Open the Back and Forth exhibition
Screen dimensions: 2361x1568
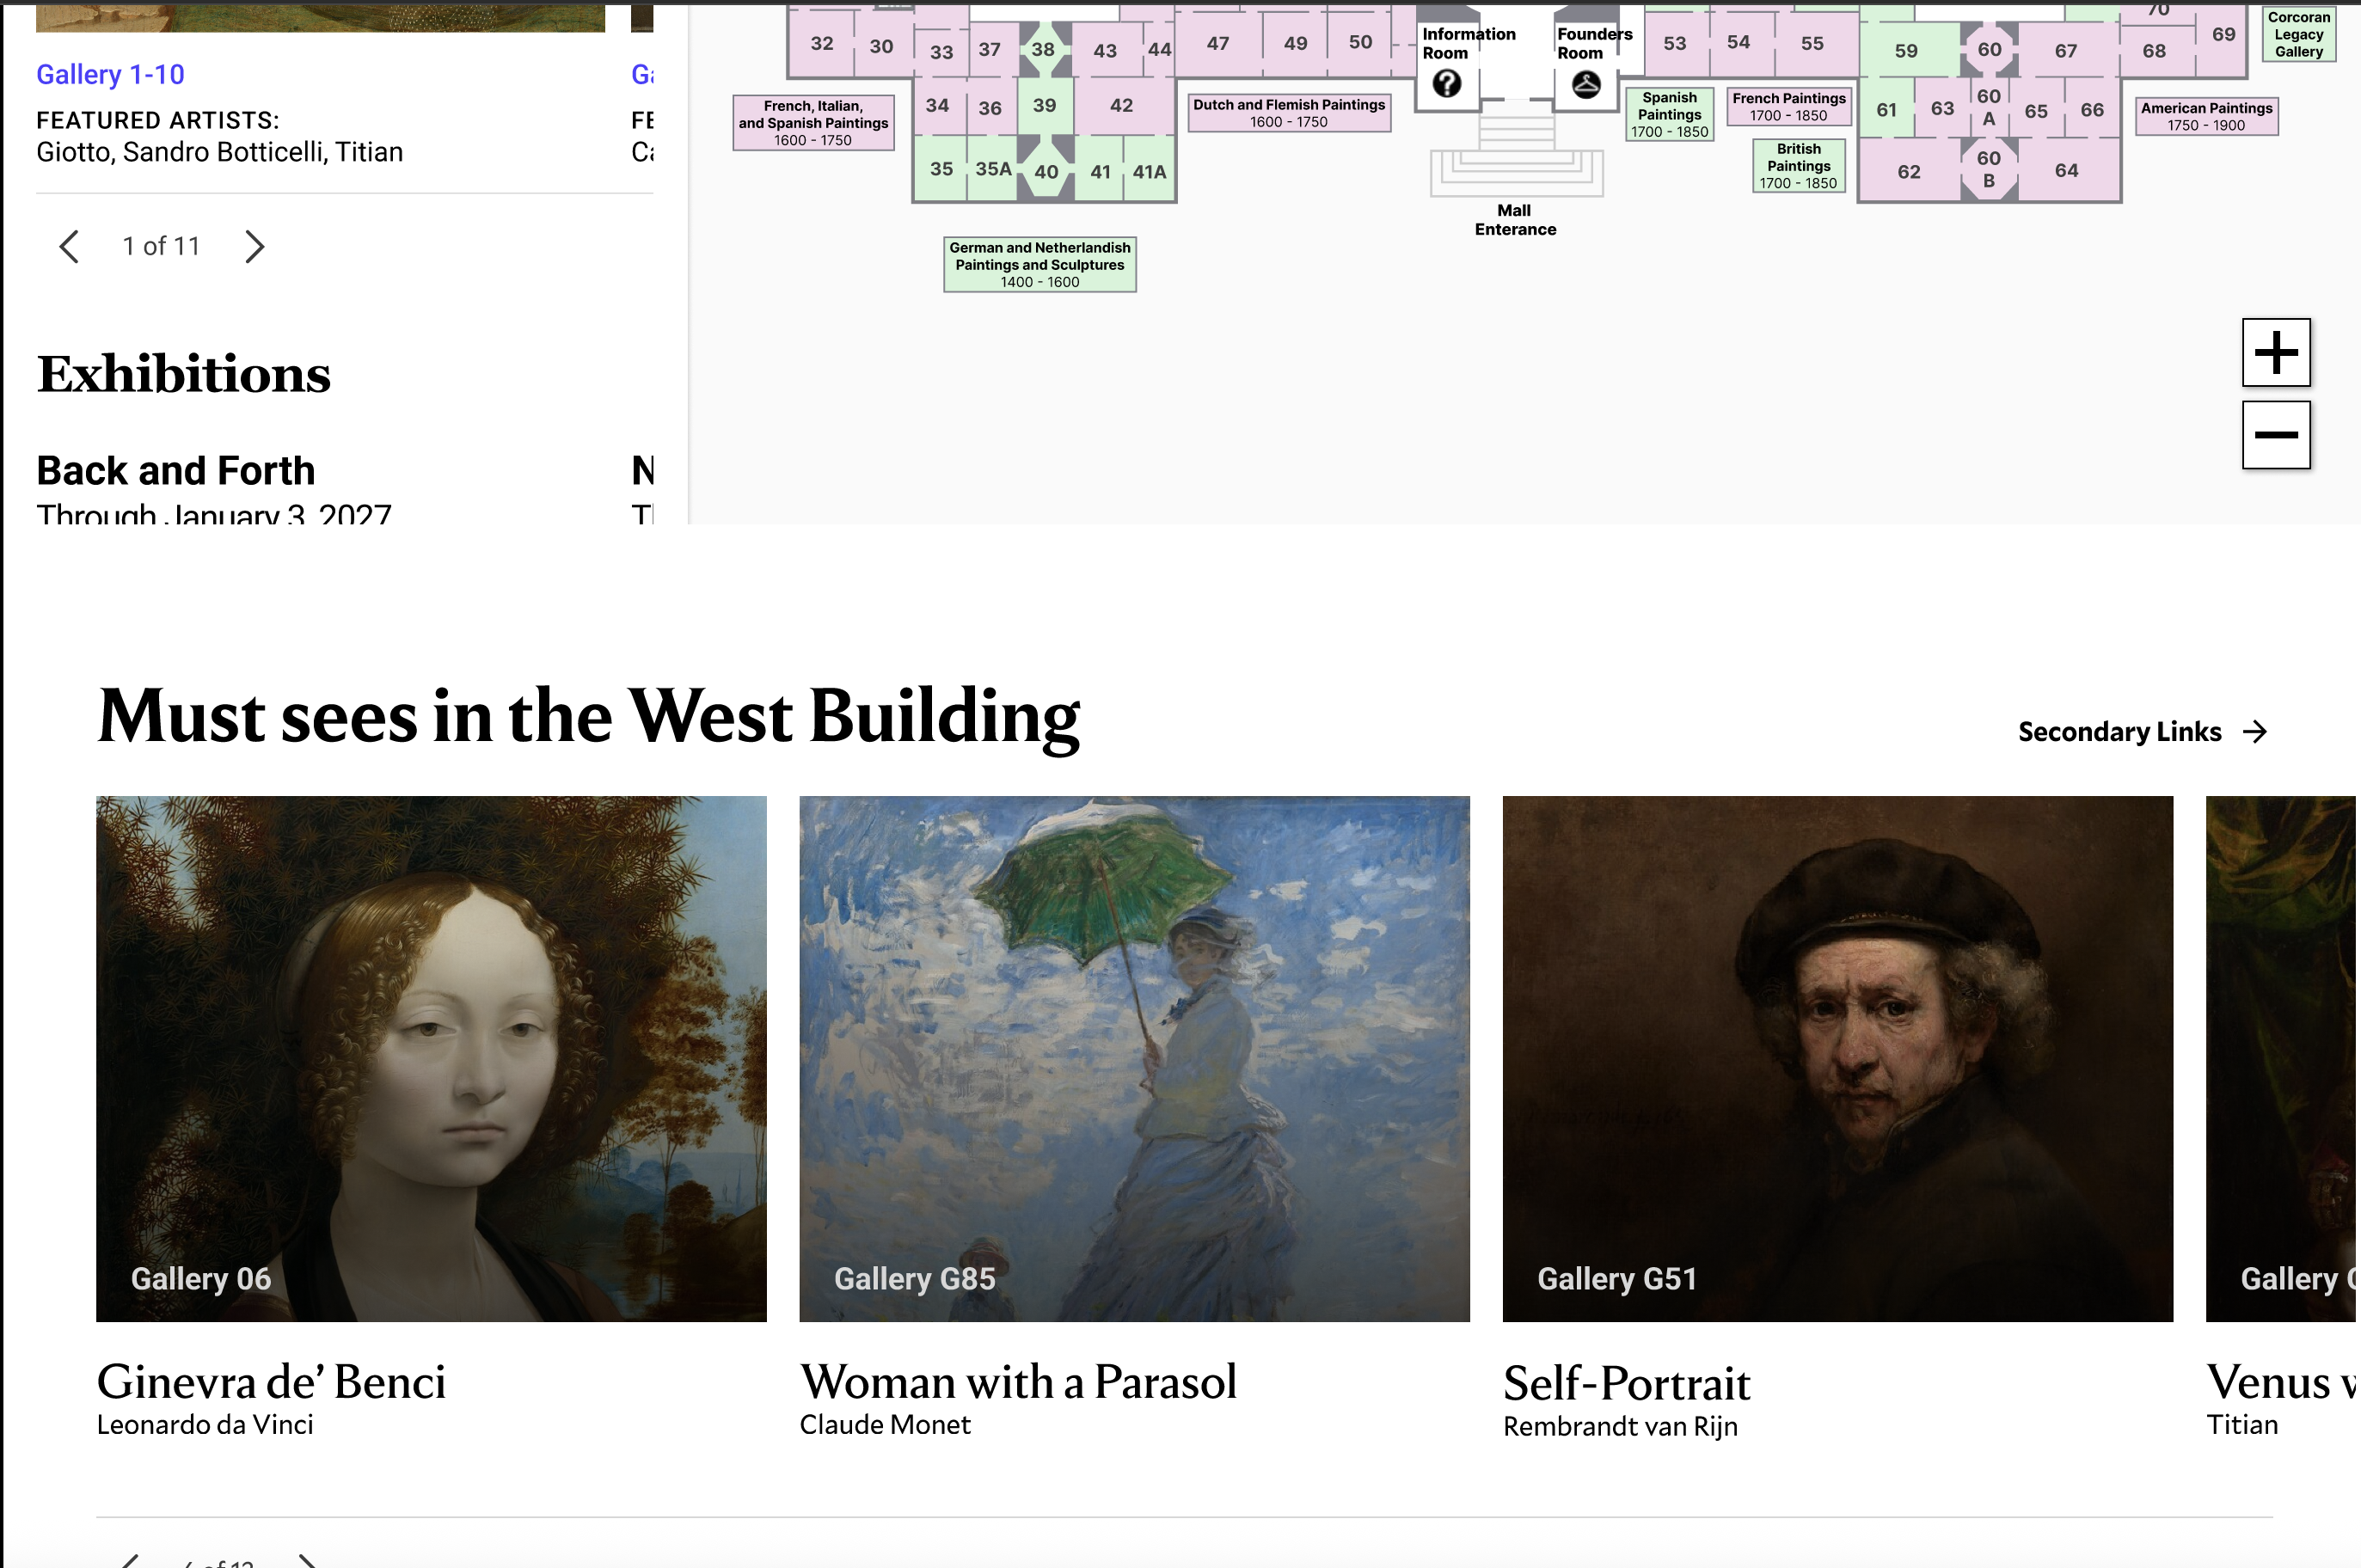click(x=176, y=470)
